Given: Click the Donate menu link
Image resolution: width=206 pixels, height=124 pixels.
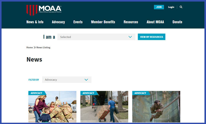Looking at the screenshot, I should (x=177, y=22).
